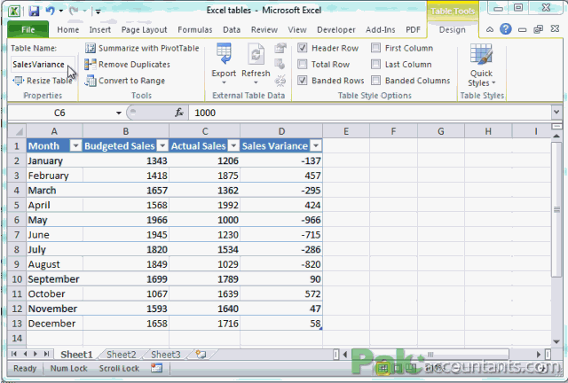Open the Undo history dropdown arrow
The width and height of the screenshot is (568, 383).
pyautogui.click(x=61, y=11)
